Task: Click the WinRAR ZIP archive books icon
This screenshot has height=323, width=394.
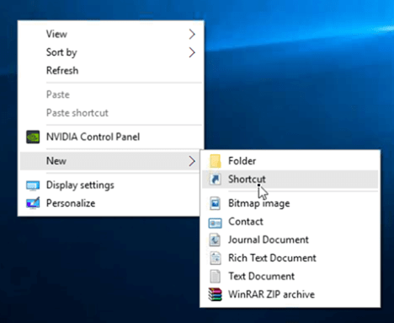Action: [x=216, y=294]
